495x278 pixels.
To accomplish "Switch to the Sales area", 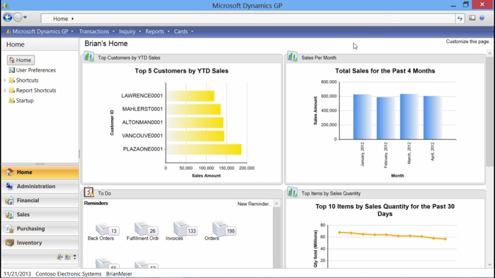I will click(x=40, y=215).
